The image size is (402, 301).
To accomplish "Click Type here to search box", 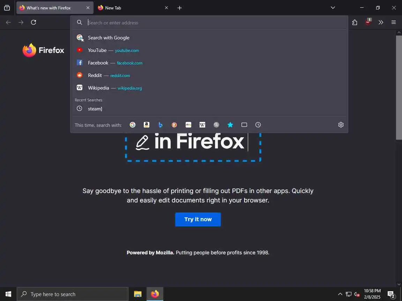I will pyautogui.click(x=73, y=294).
